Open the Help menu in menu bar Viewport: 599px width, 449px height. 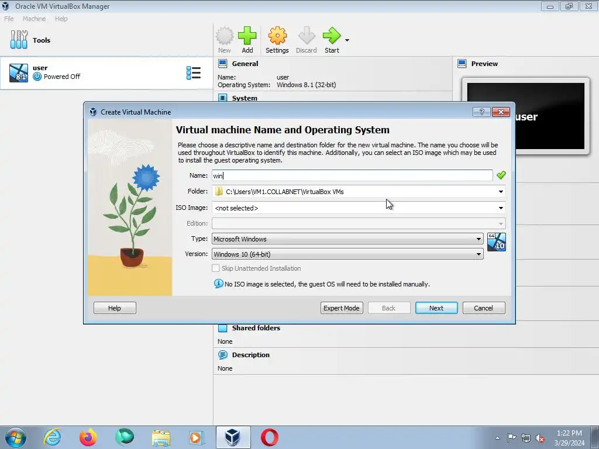point(61,19)
